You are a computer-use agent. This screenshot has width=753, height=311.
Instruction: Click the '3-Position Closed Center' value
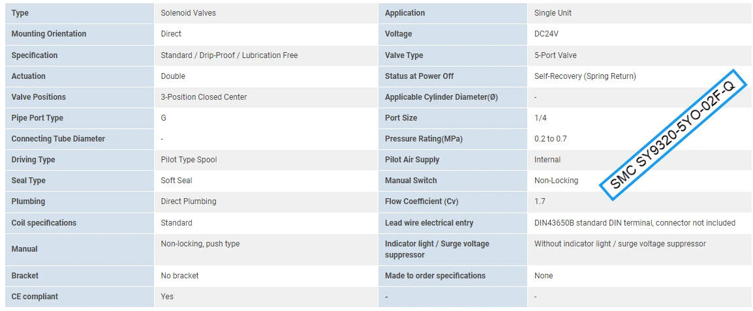tap(204, 97)
